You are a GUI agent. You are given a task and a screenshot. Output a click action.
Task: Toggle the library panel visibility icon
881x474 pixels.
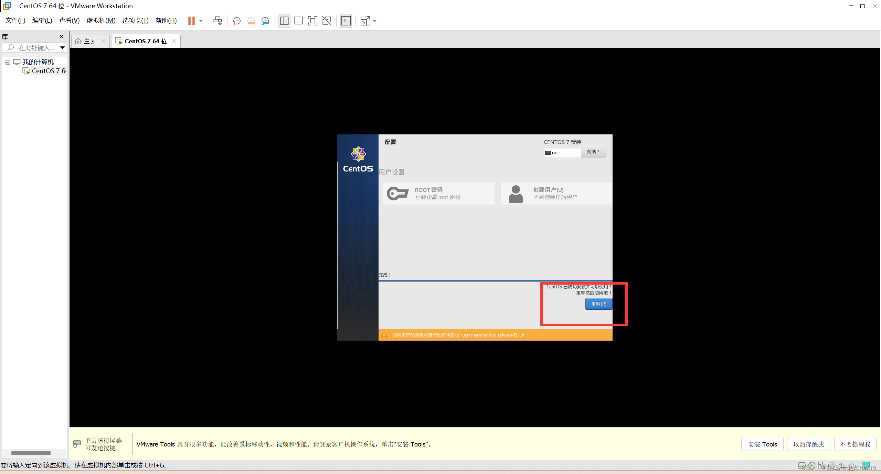(x=284, y=21)
